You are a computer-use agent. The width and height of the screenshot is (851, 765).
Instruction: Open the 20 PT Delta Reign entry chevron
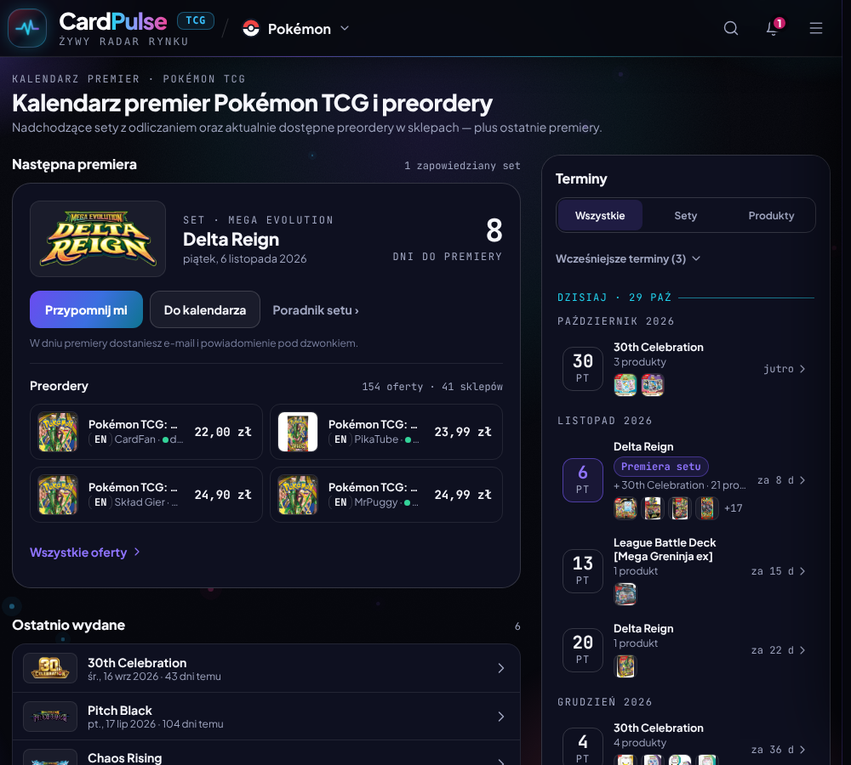tap(802, 650)
